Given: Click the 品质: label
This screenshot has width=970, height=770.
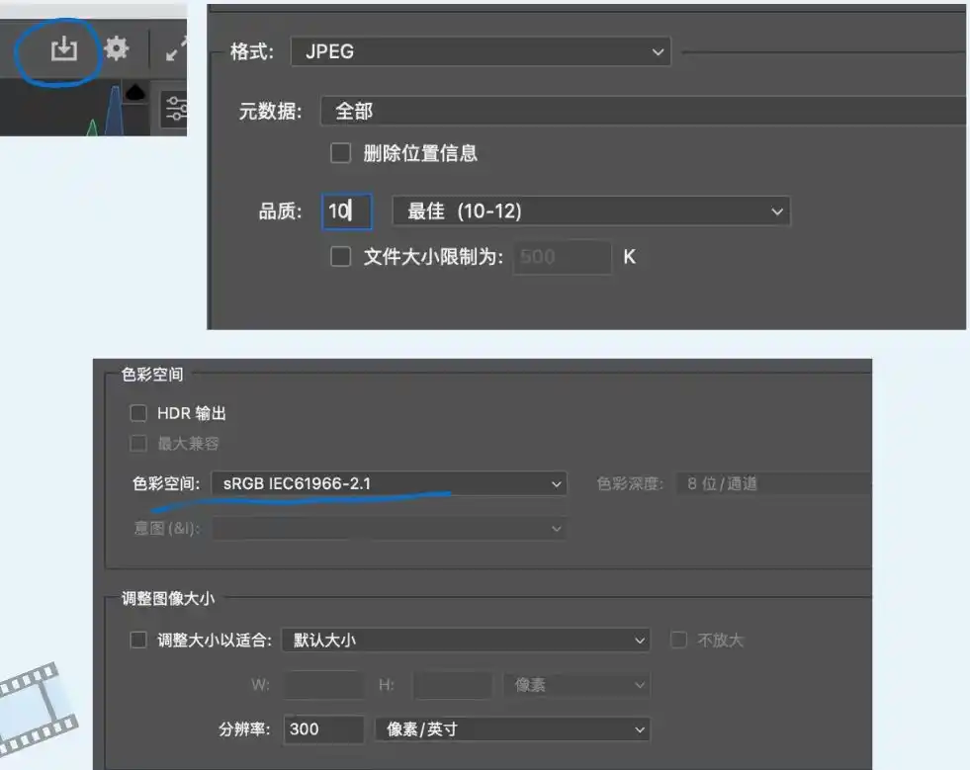Looking at the screenshot, I should tap(280, 212).
